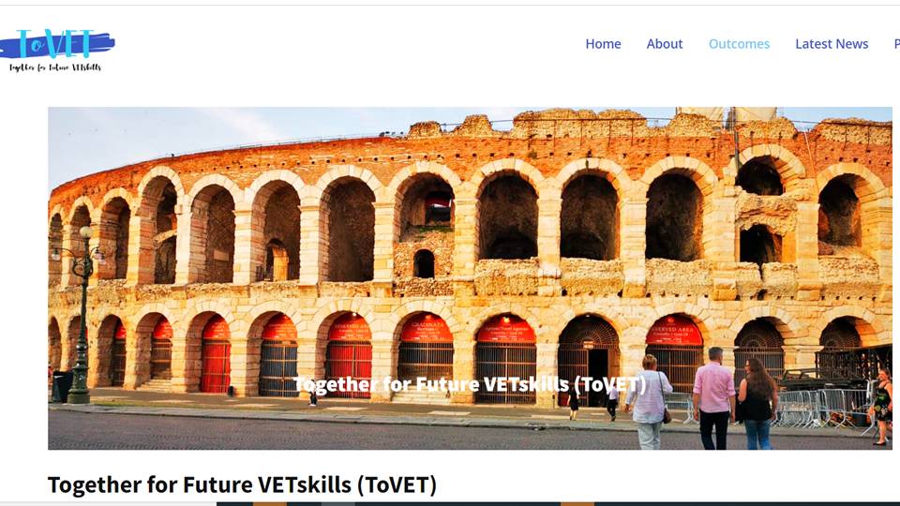The height and width of the screenshot is (506, 900).
Task: Select the highlighted Outcomes menu item
Action: tap(739, 44)
